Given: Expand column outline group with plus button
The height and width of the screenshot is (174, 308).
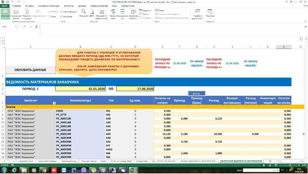Looking at the screenshot, I should pos(301,39).
